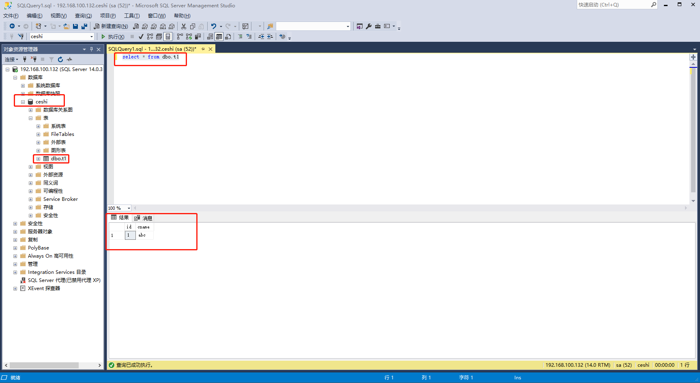The height and width of the screenshot is (383, 700).
Task: Open the ceshi database dropdown
Action: coord(92,37)
